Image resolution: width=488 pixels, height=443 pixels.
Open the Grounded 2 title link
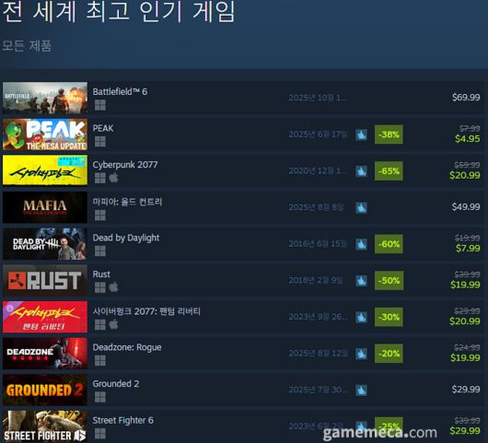point(116,384)
